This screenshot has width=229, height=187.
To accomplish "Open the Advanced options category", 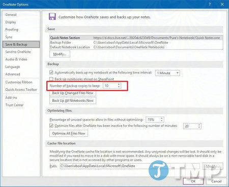I will click(x=21, y=74).
